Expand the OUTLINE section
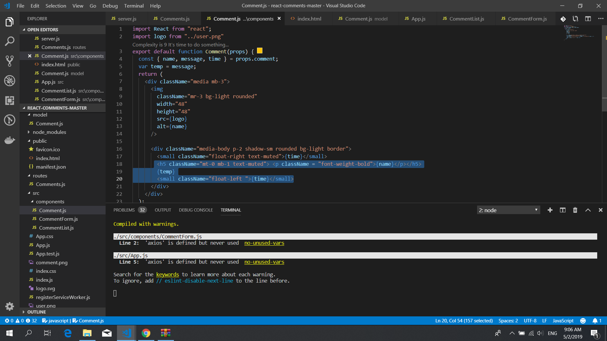The image size is (607, 341). coord(36,312)
